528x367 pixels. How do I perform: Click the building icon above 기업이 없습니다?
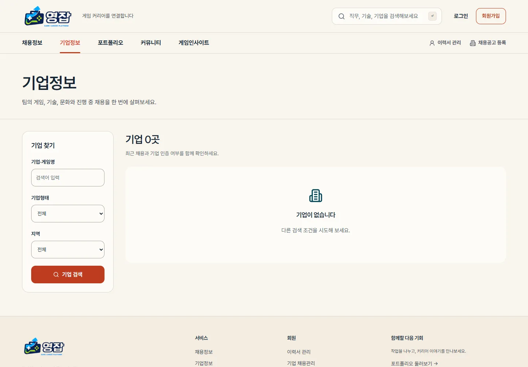[x=316, y=196]
